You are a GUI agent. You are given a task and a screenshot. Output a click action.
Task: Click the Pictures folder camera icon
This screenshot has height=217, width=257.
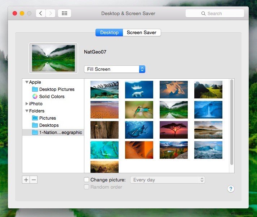pos(35,118)
